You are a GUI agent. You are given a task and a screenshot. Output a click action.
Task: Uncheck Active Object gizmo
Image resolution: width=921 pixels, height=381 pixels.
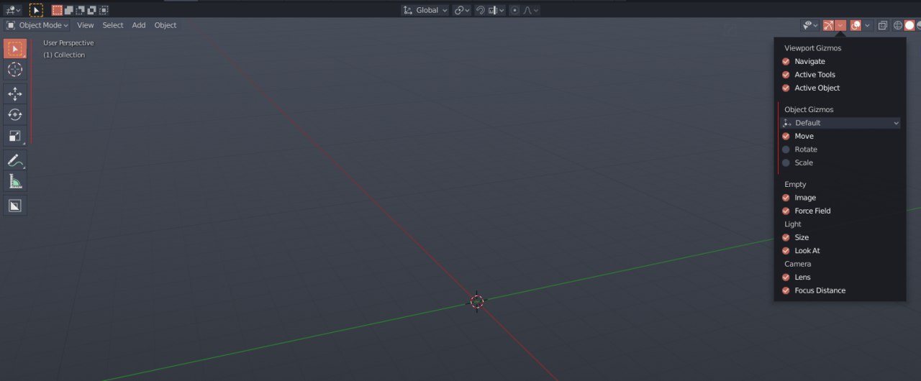coord(786,88)
